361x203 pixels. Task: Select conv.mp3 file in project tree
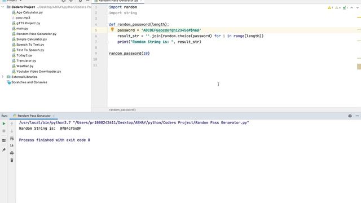(x=23, y=17)
